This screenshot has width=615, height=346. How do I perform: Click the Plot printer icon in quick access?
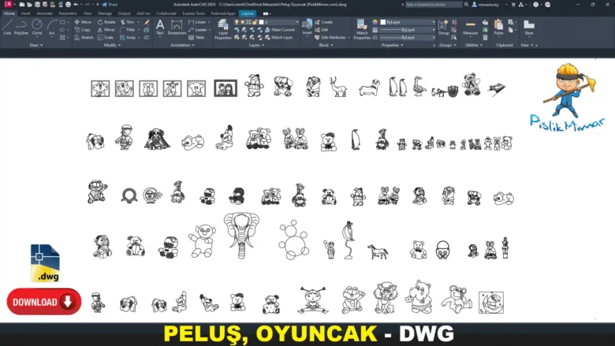68,5
